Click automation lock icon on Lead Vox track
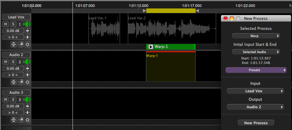Screen dimensions: 292x130 click(x=21, y=44)
